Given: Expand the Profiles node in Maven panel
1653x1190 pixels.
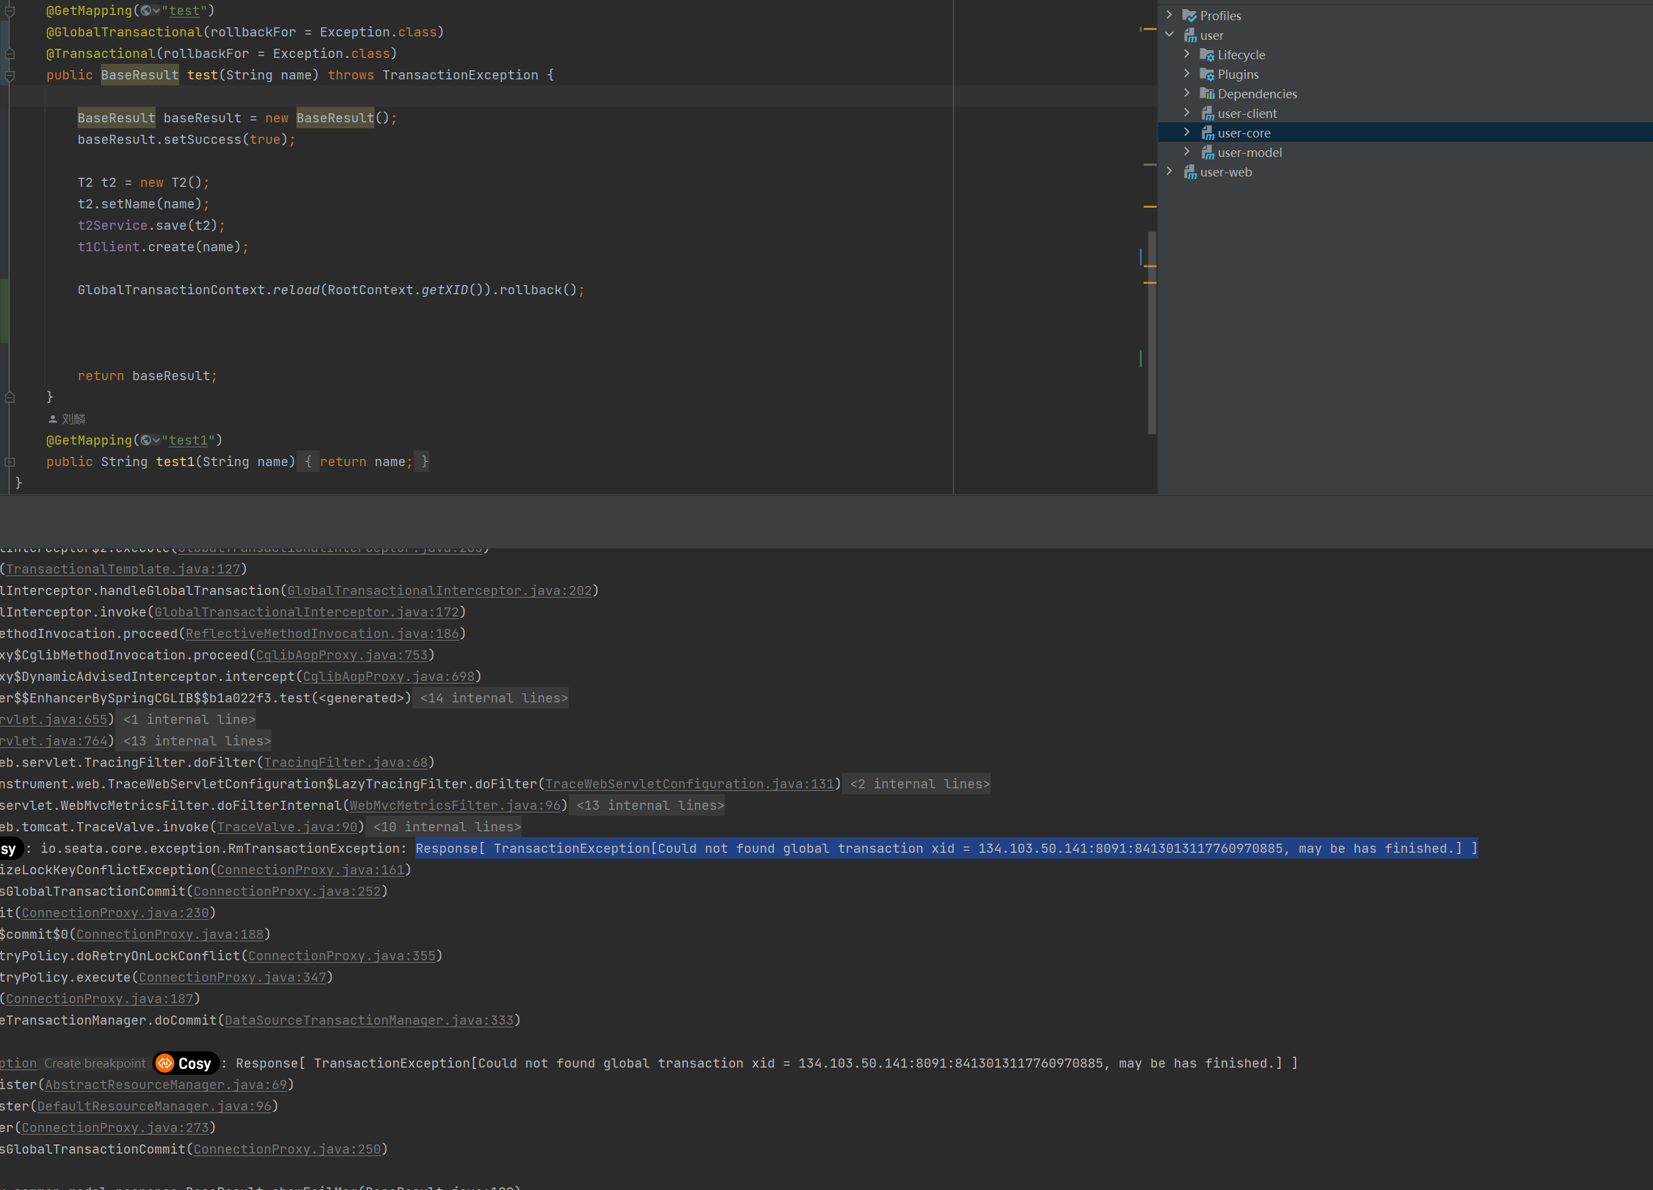Looking at the screenshot, I should 1169,15.
